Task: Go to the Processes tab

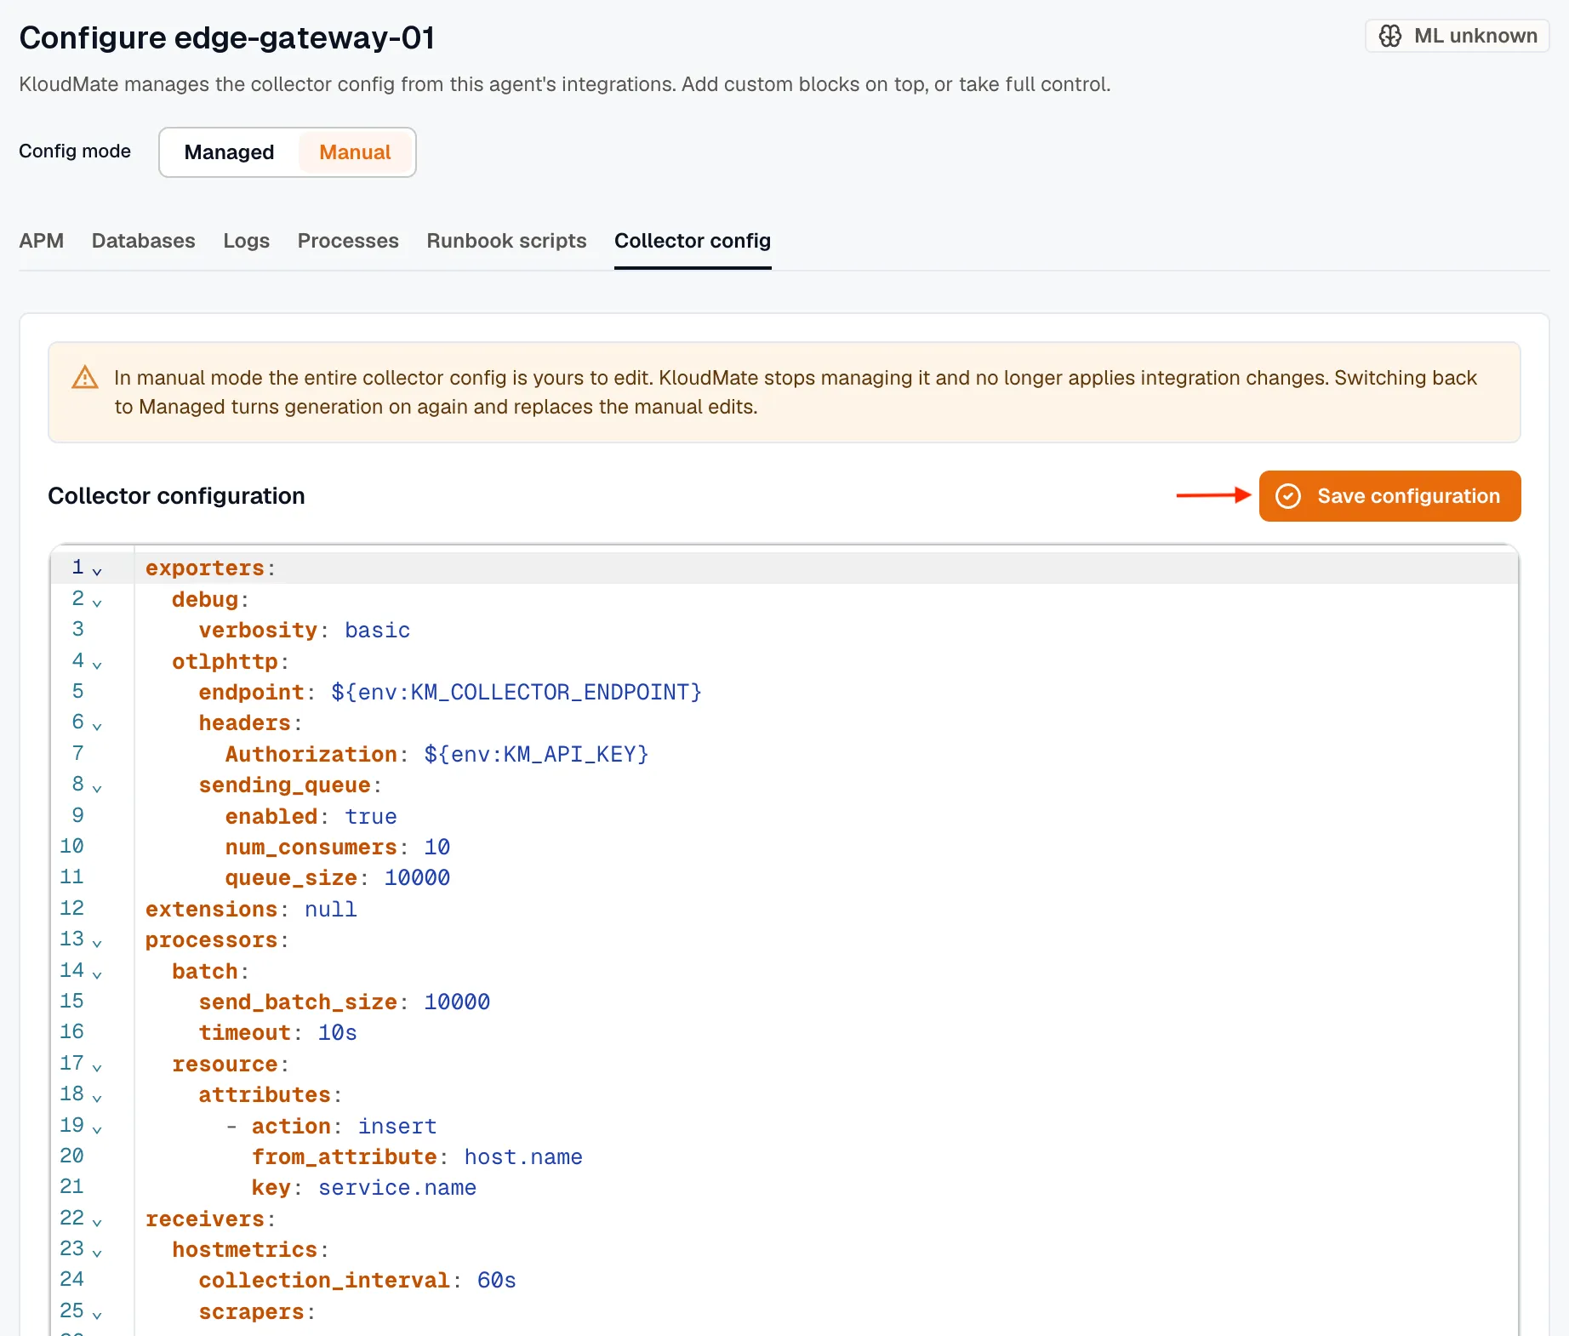Action: click(x=348, y=241)
